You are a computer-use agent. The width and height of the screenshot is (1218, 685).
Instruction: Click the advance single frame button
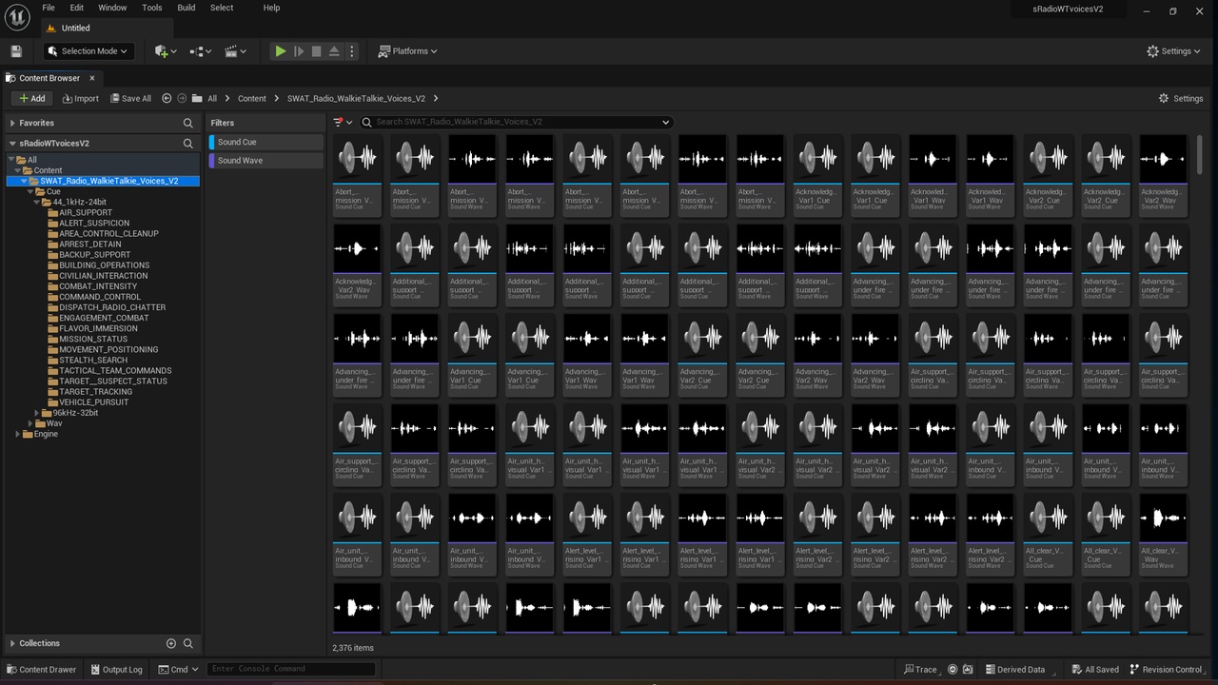(x=299, y=51)
